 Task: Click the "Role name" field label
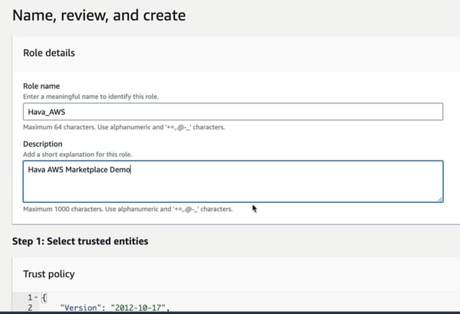(41, 86)
